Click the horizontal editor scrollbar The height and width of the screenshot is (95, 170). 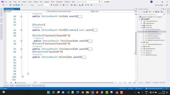tap(77, 83)
